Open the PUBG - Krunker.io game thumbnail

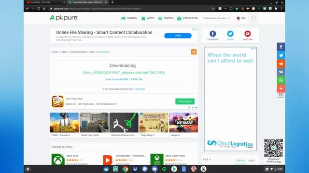(x=64, y=123)
